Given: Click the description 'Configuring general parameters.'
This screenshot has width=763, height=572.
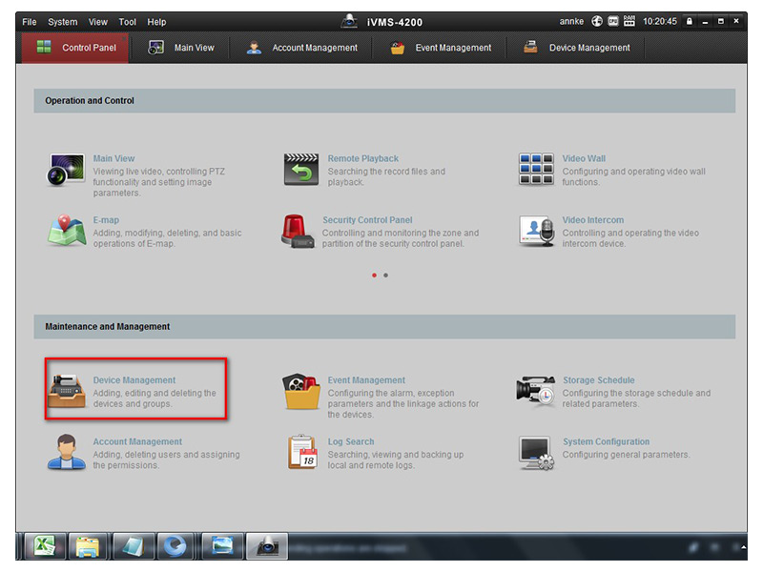Looking at the screenshot, I should tap(627, 455).
